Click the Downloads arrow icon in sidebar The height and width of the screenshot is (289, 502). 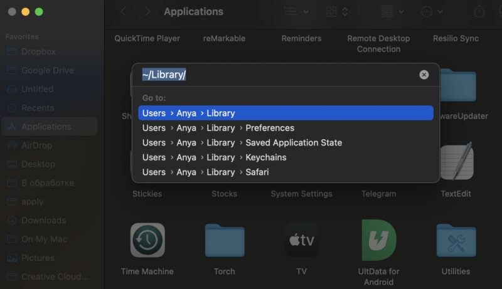(12, 221)
